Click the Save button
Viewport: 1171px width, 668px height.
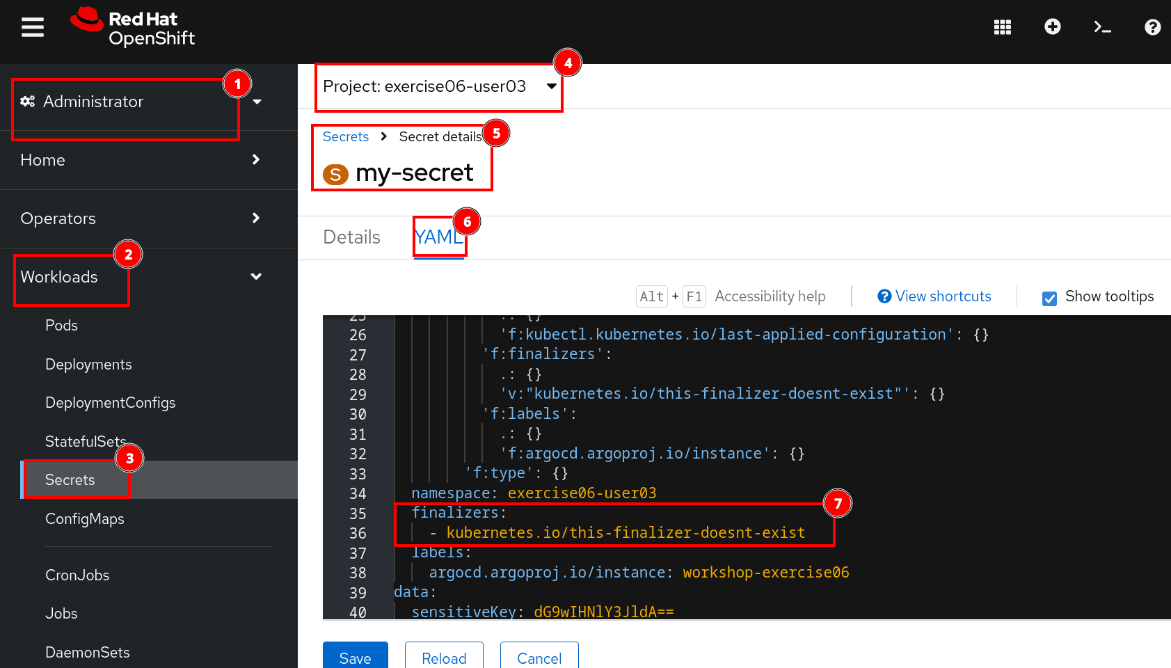[x=355, y=658]
